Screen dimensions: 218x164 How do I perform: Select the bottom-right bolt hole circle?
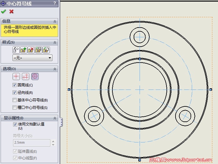[x=185, y=116]
